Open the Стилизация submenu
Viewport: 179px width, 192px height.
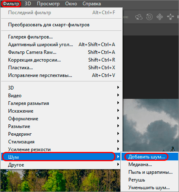(x=62, y=142)
